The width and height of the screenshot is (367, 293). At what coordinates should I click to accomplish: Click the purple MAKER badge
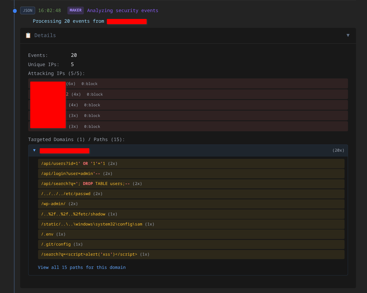pos(75,10)
